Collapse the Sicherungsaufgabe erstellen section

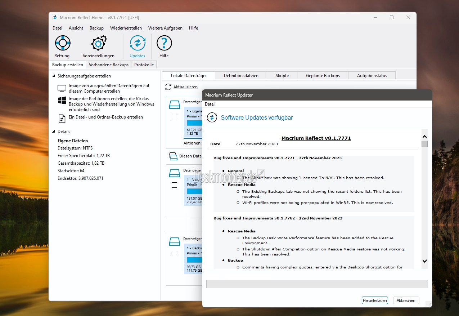click(54, 76)
